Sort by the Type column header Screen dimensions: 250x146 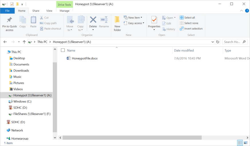[228, 50]
